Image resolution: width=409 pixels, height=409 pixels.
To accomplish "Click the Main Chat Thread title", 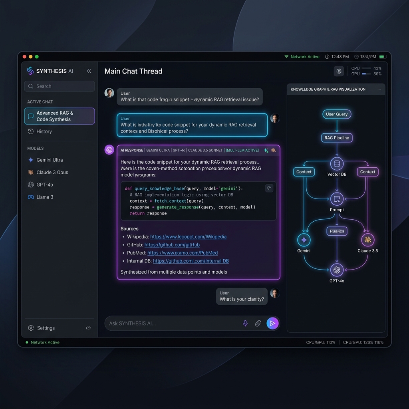I will (133, 71).
